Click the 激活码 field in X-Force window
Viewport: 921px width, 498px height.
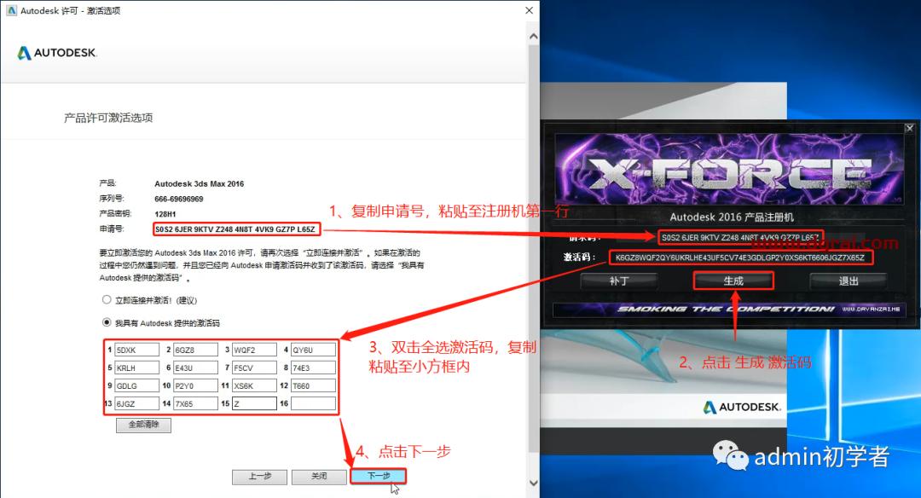(741, 258)
